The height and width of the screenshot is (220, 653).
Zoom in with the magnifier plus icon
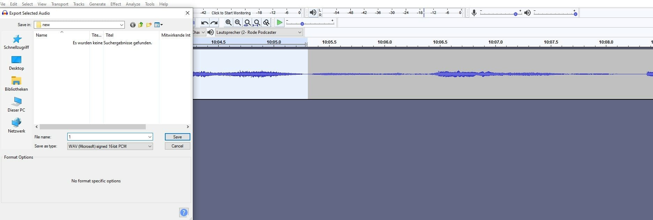228,23
